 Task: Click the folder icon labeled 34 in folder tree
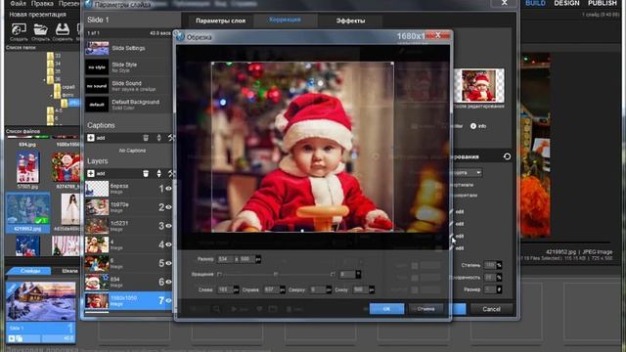coord(50,64)
